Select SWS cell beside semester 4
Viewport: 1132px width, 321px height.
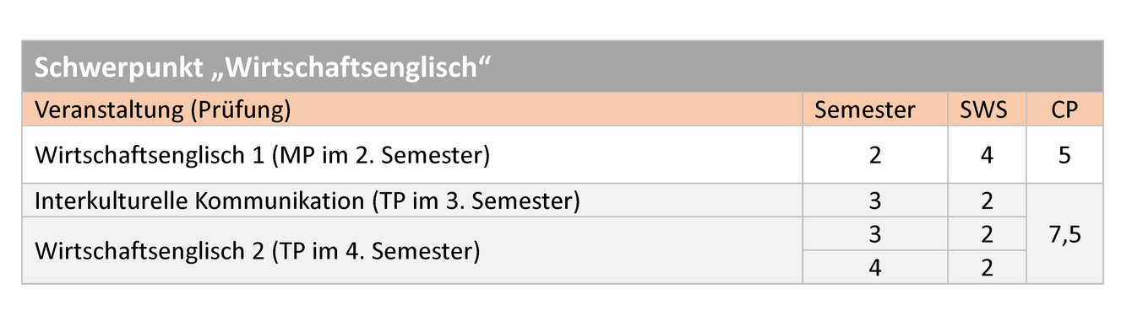click(x=986, y=268)
